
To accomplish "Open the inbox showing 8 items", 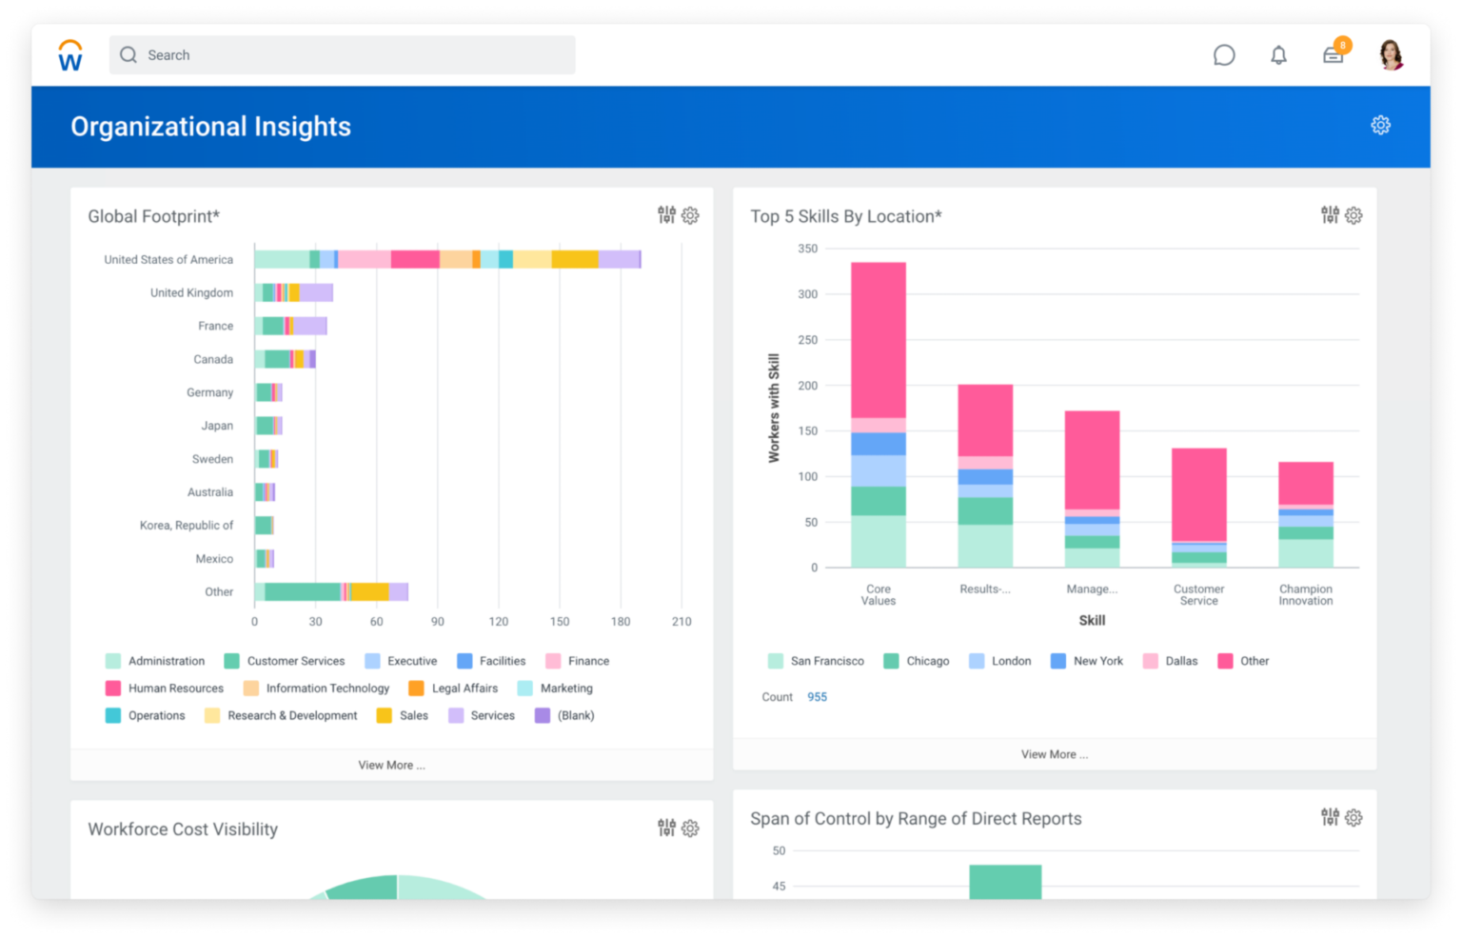I will coord(1333,54).
